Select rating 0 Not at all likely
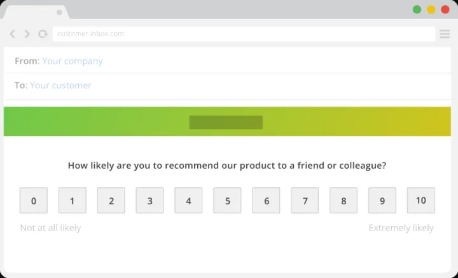Image resolution: width=458 pixels, height=278 pixels. pyautogui.click(x=34, y=201)
